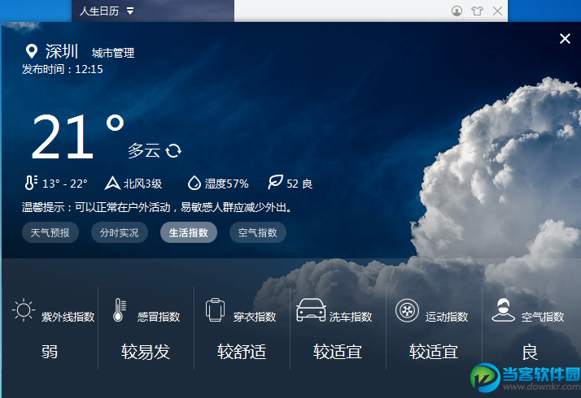Click the 多云 weather condition text

coord(144,150)
